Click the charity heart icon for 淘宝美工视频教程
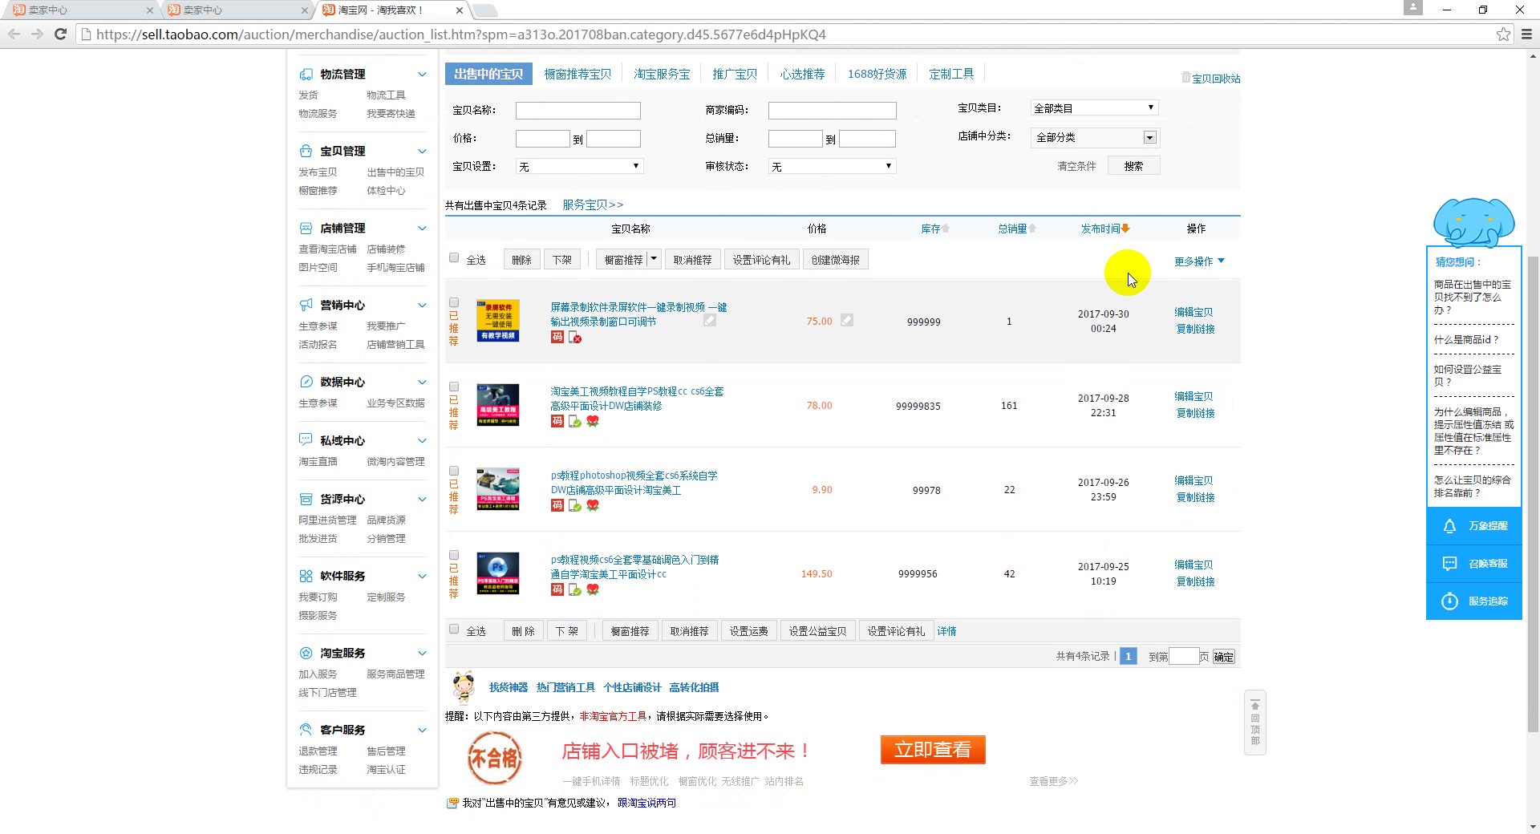 tap(593, 421)
